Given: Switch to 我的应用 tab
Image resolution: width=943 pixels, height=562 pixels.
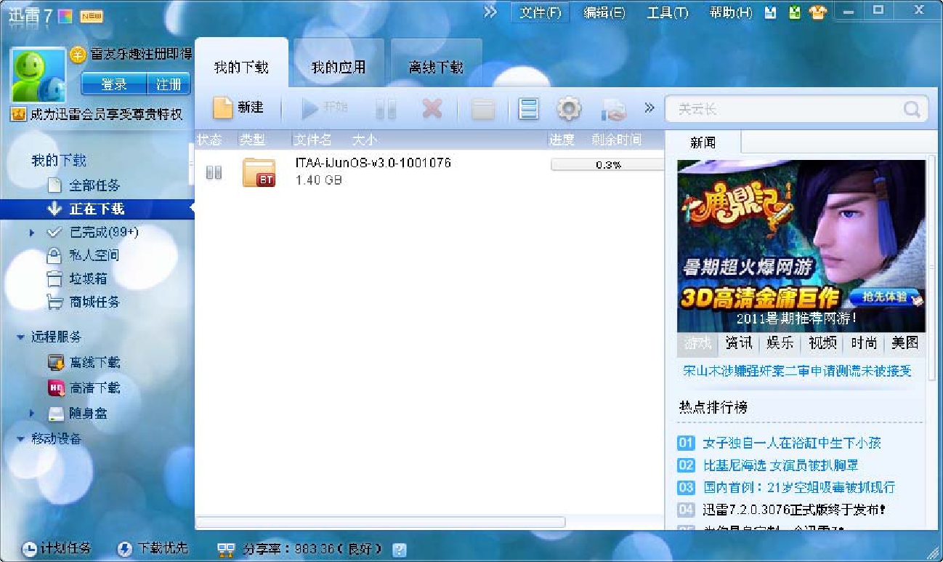Looking at the screenshot, I should click(339, 68).
